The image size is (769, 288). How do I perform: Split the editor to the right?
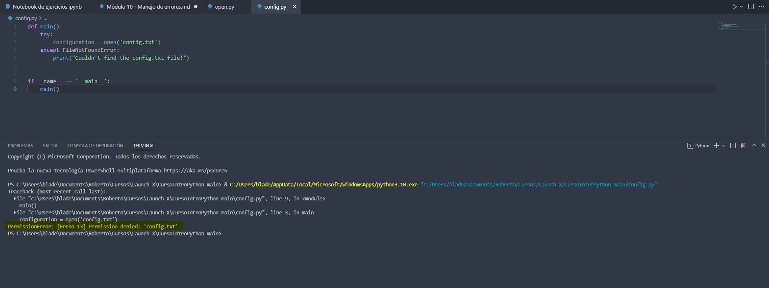(x=751, y=7)
